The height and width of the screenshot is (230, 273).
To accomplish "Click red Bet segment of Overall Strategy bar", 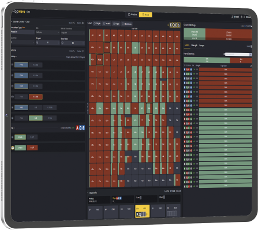I will [229, 35].
